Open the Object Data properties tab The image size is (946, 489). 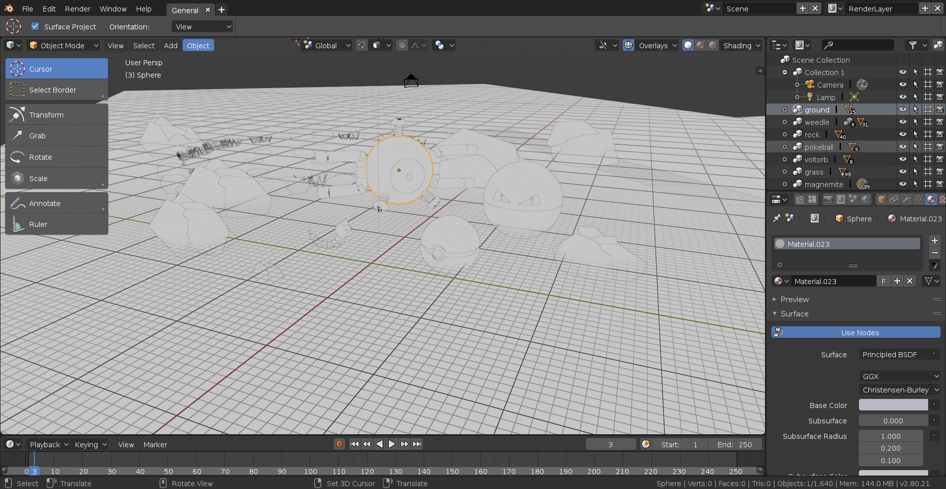pos(919,199)
